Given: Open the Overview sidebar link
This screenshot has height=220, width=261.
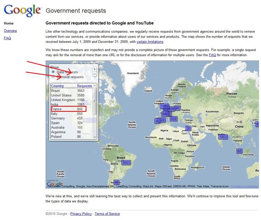Looking at the screenshot, I should (10, 31).
